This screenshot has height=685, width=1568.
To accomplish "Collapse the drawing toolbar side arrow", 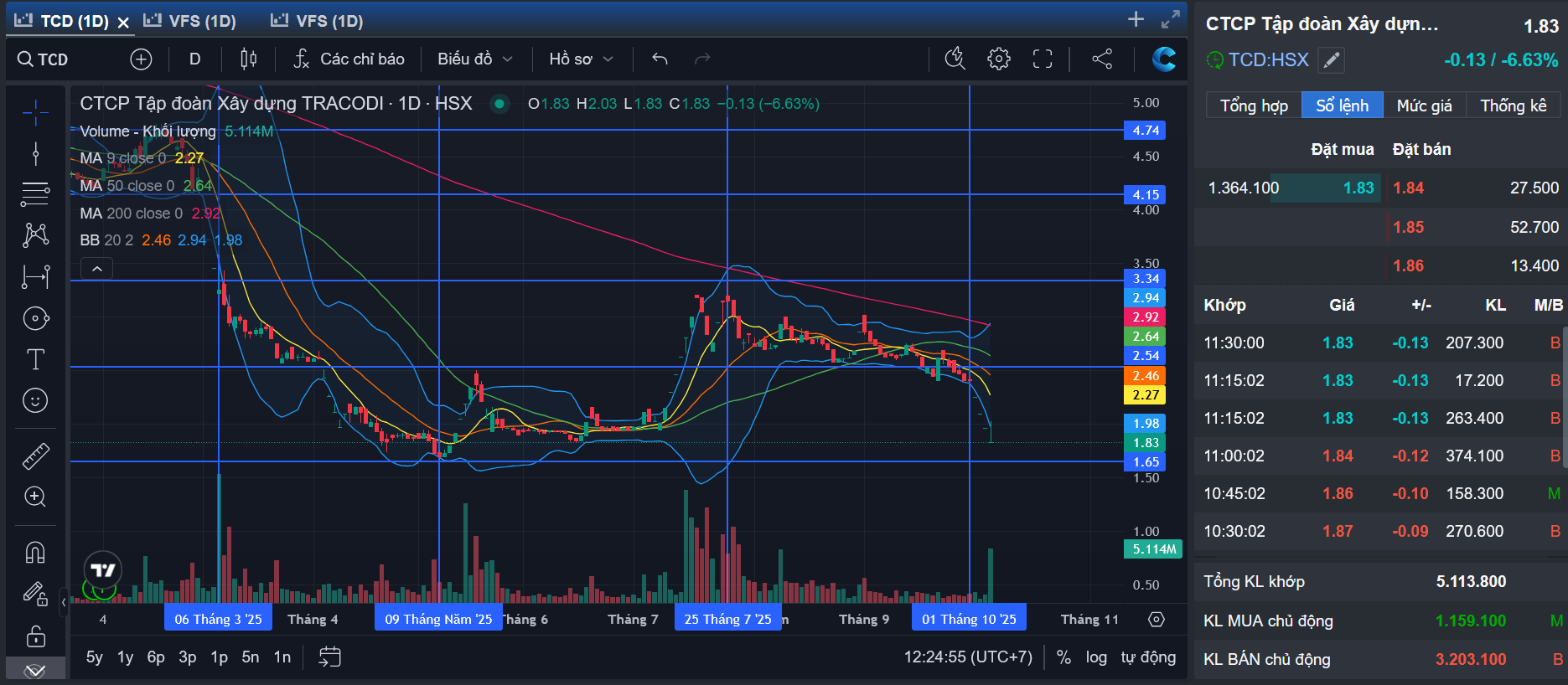I will pos(64,601).
